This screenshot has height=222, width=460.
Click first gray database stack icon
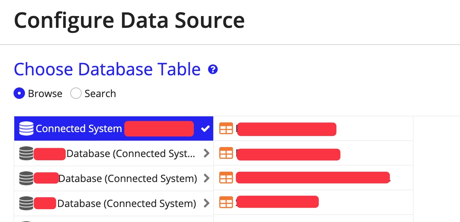pos(26,153)
